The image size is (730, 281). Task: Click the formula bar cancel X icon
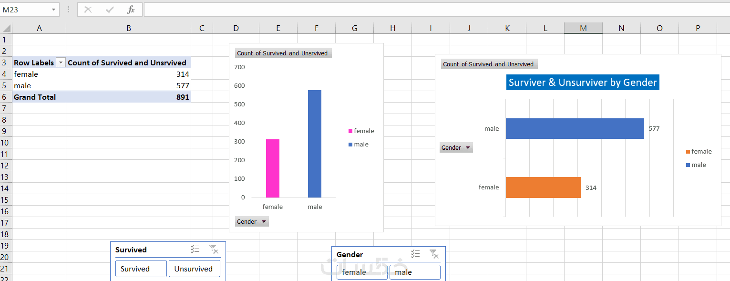coord(88,10)
